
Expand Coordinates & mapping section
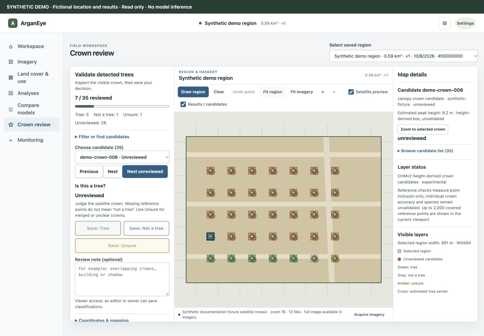(102, 321)
